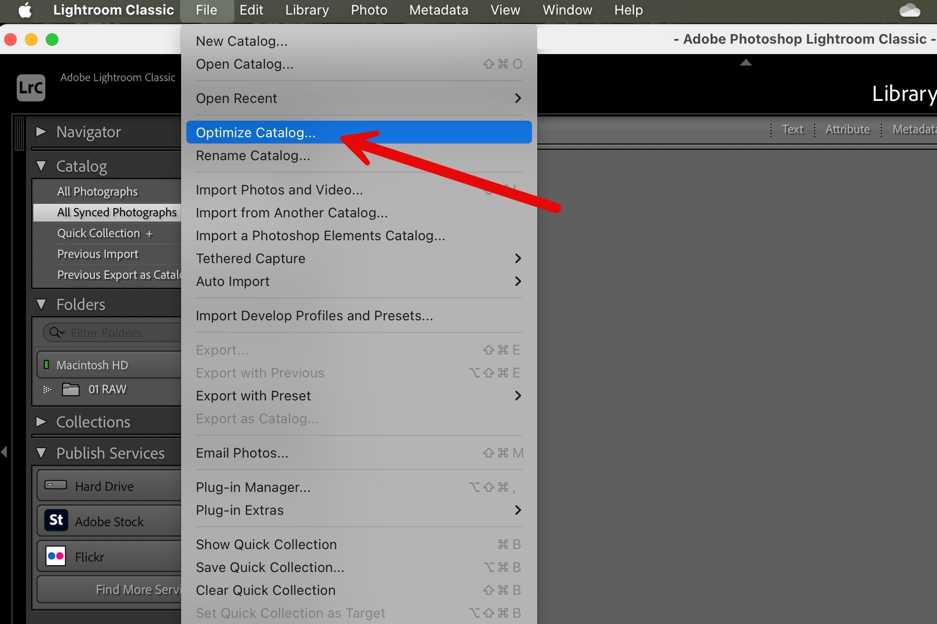Open Plug-in Manager...
The image size is (937, 624).
[x=359, y=487]
